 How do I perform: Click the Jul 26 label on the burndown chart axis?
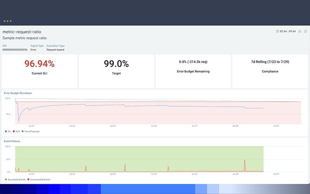[x=154, y=126]
